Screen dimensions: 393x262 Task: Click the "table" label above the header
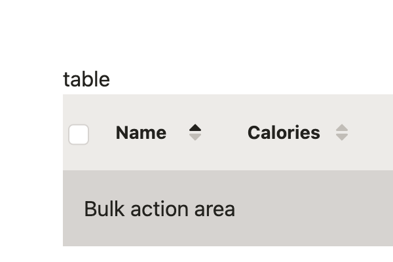point(86,80)
